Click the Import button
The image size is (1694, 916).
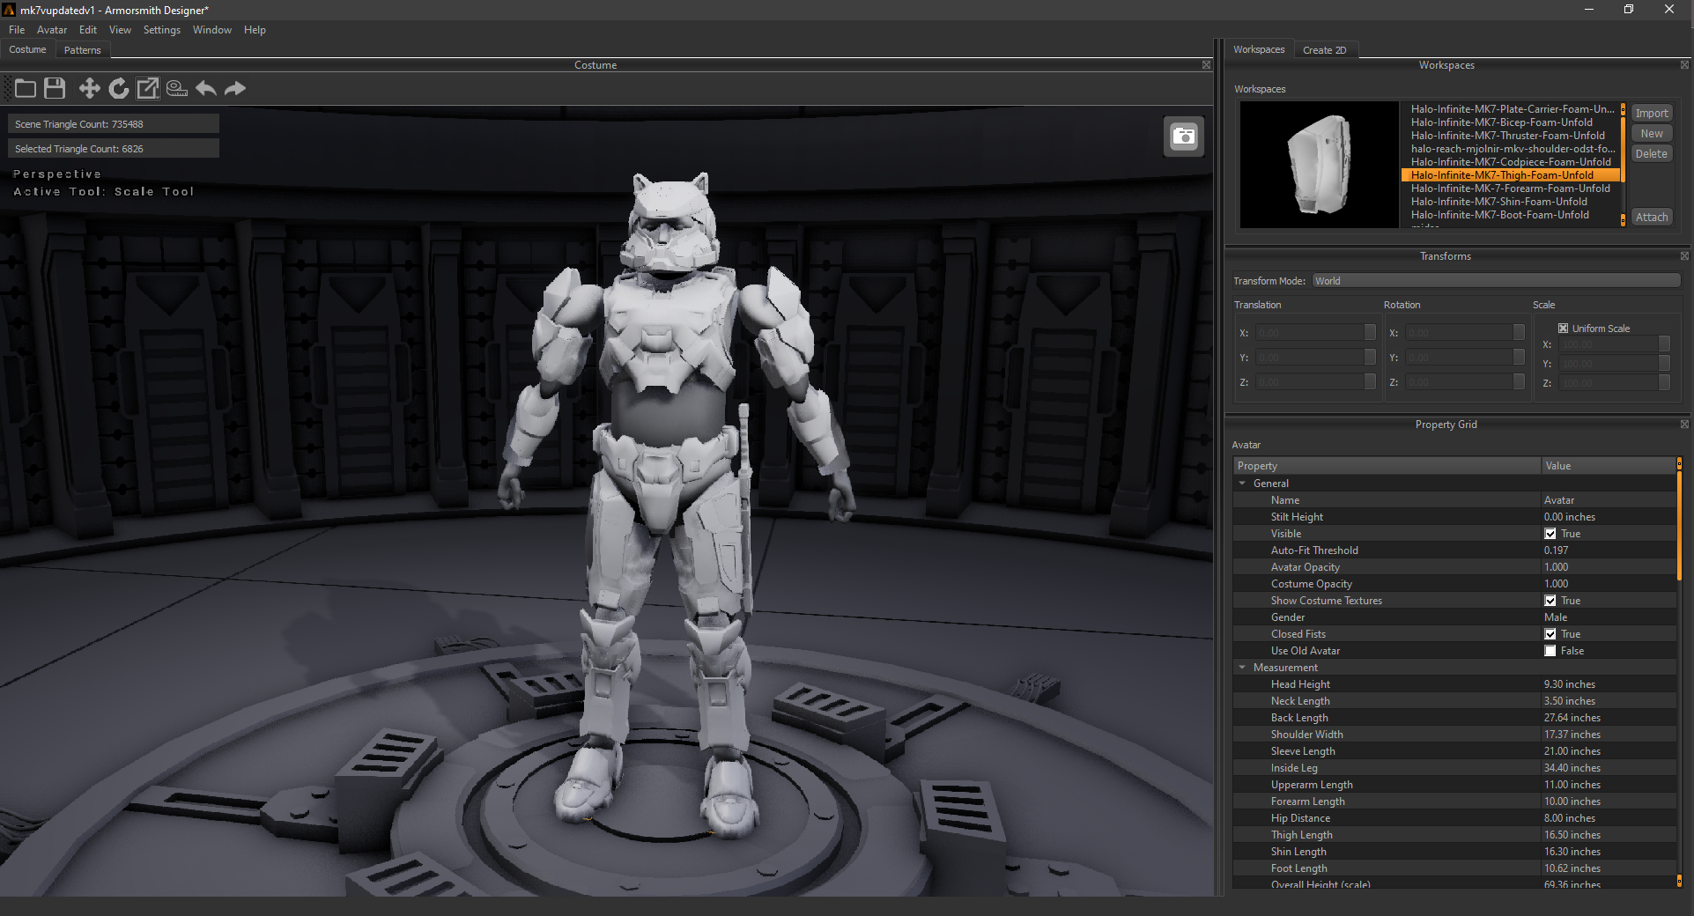[1652, 114]
